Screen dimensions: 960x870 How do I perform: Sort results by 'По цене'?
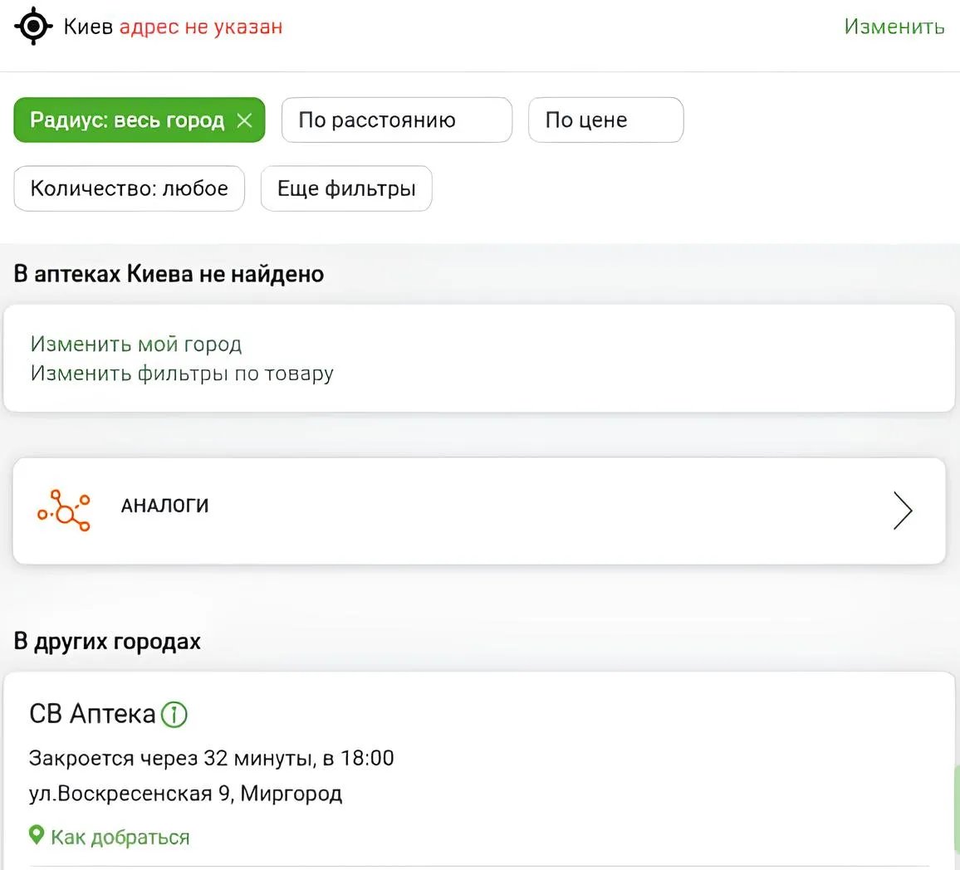point(605,120)
